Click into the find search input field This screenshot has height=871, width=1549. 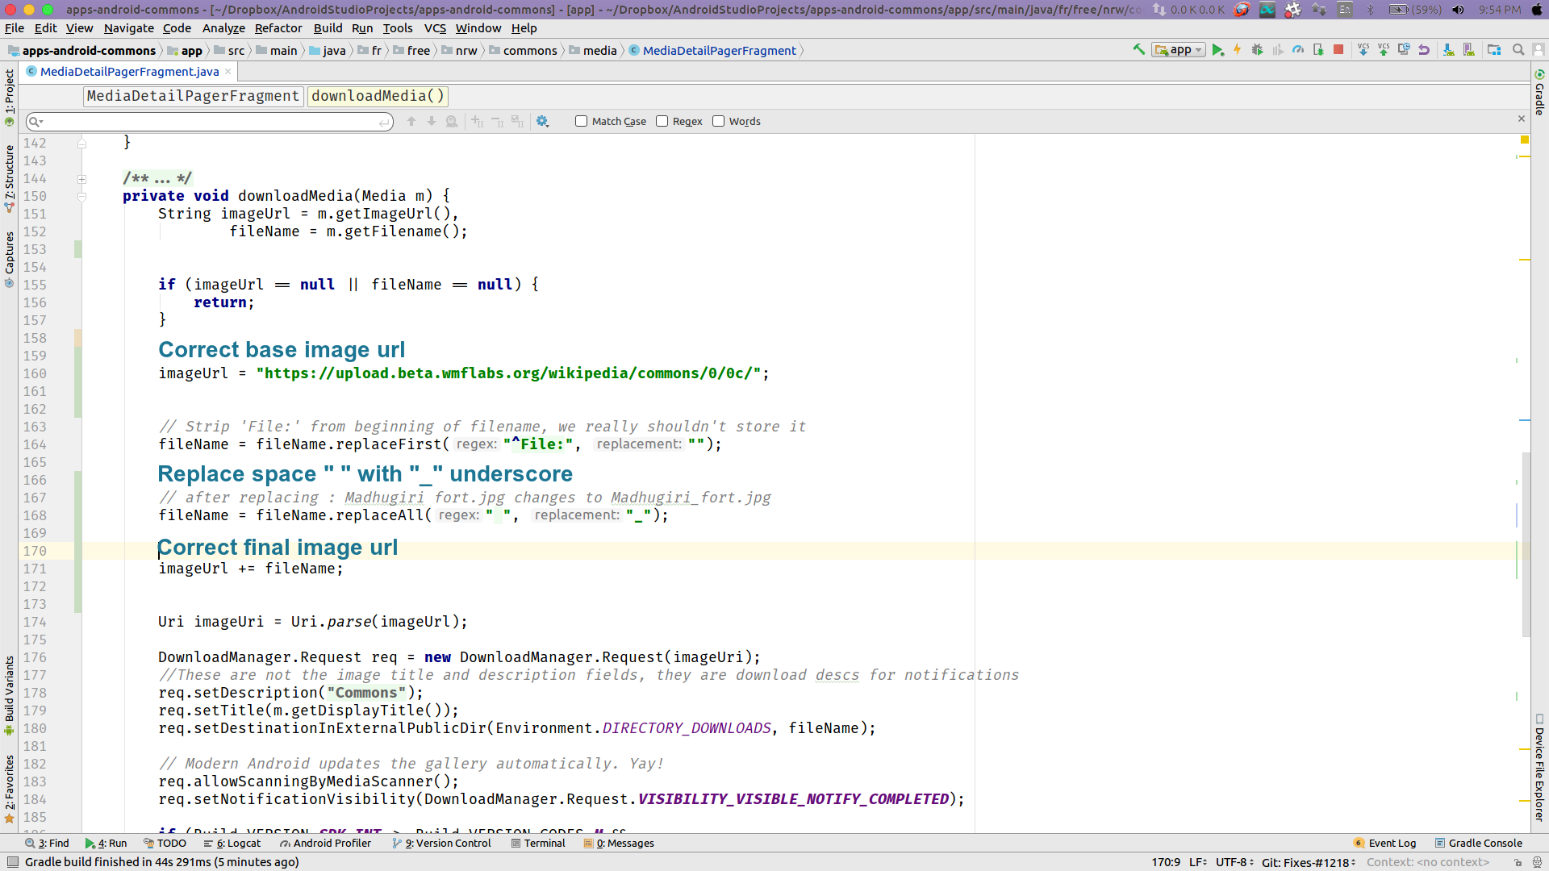[210, 122]
